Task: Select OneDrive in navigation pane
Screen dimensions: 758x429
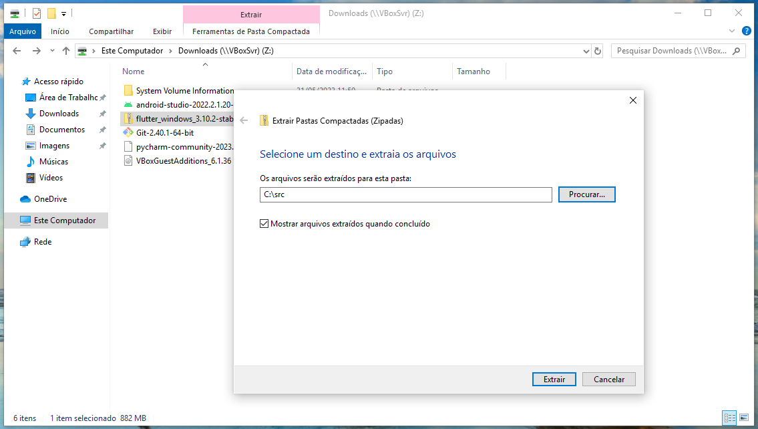Action: 50,198
